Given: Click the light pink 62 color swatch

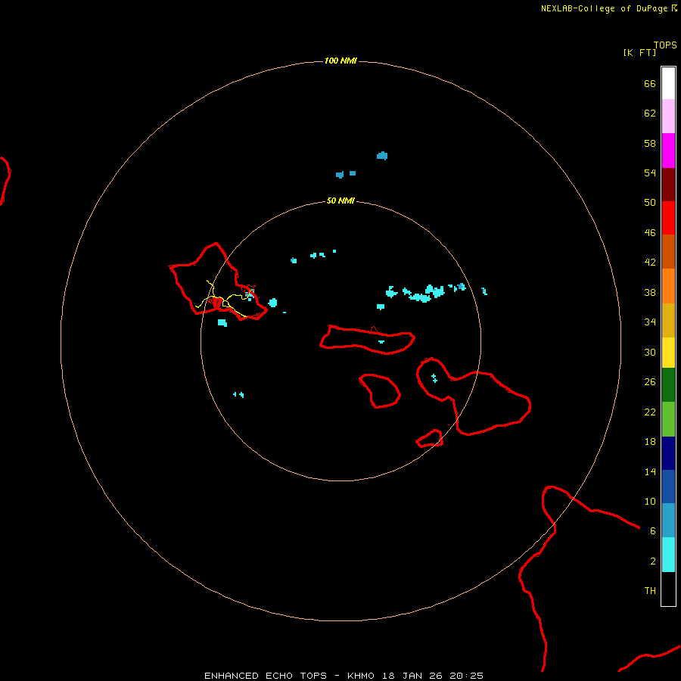Looking at the screenshot, I should click(668, 116).
